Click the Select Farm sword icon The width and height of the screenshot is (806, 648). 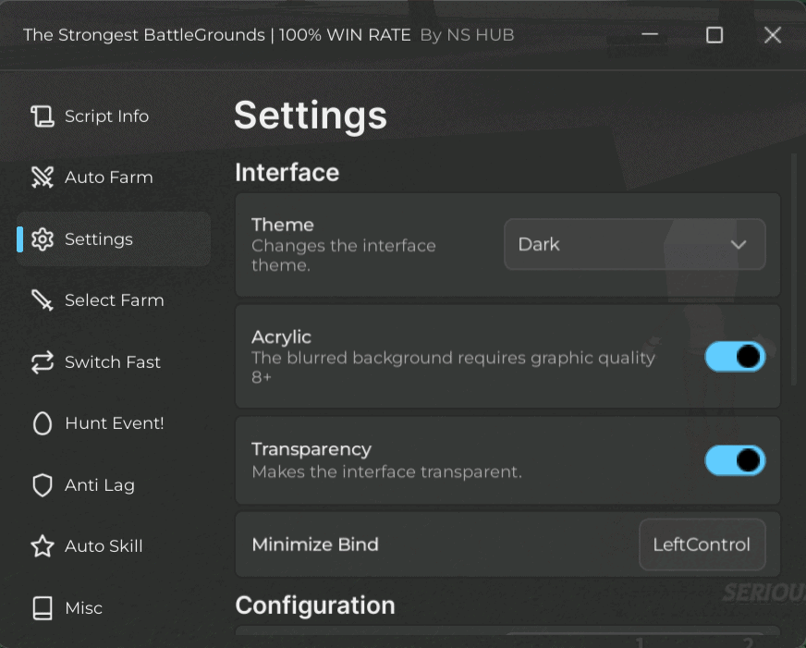coord(43,300)
